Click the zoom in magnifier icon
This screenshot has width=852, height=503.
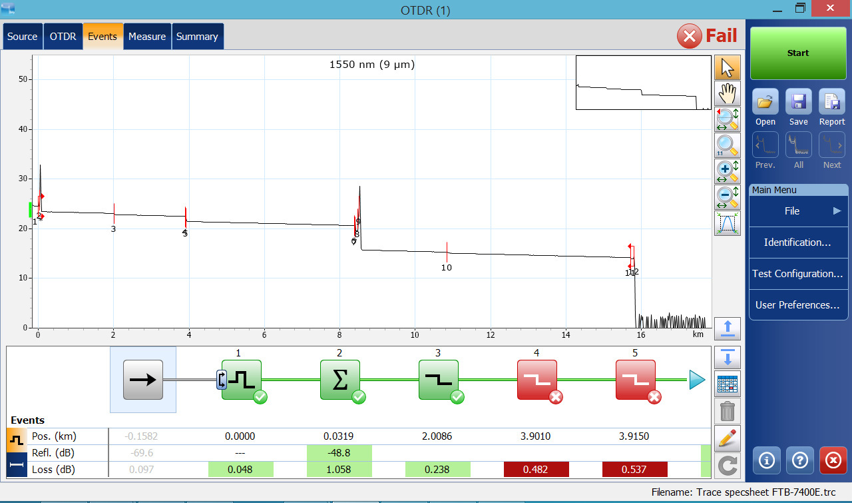(x=727, y=171)
